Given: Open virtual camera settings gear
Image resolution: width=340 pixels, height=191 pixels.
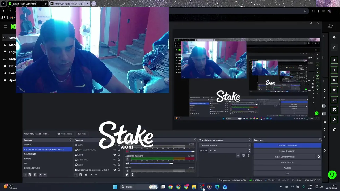Looking at the screenshot, I should (319, 157).
